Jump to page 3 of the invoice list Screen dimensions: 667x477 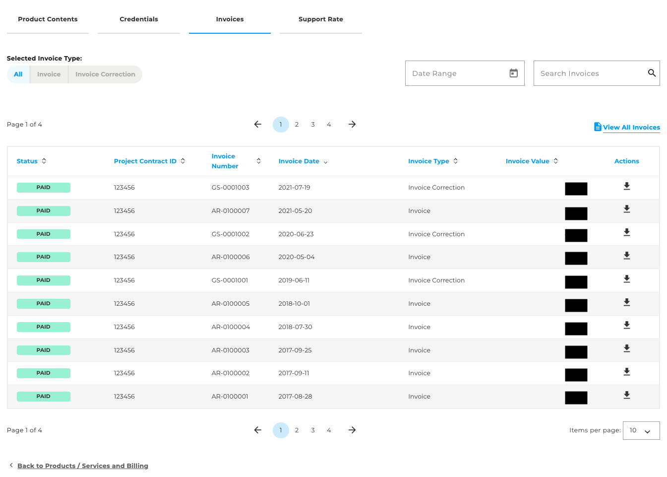coord(312,124)
